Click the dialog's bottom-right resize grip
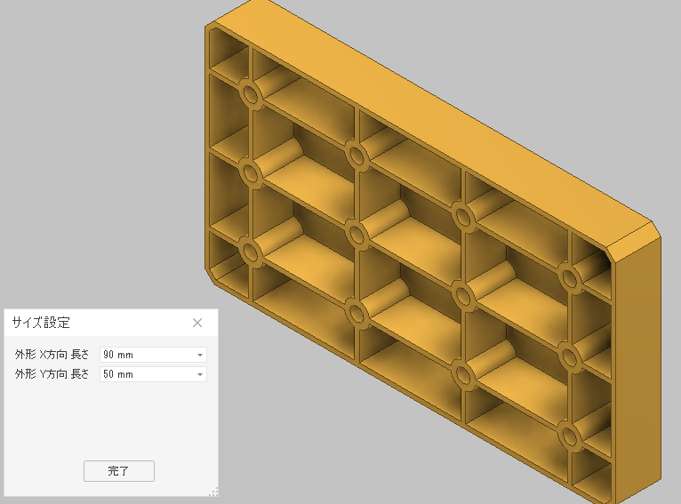This screenshot has width=681, height=504. [x=213, y=492]
